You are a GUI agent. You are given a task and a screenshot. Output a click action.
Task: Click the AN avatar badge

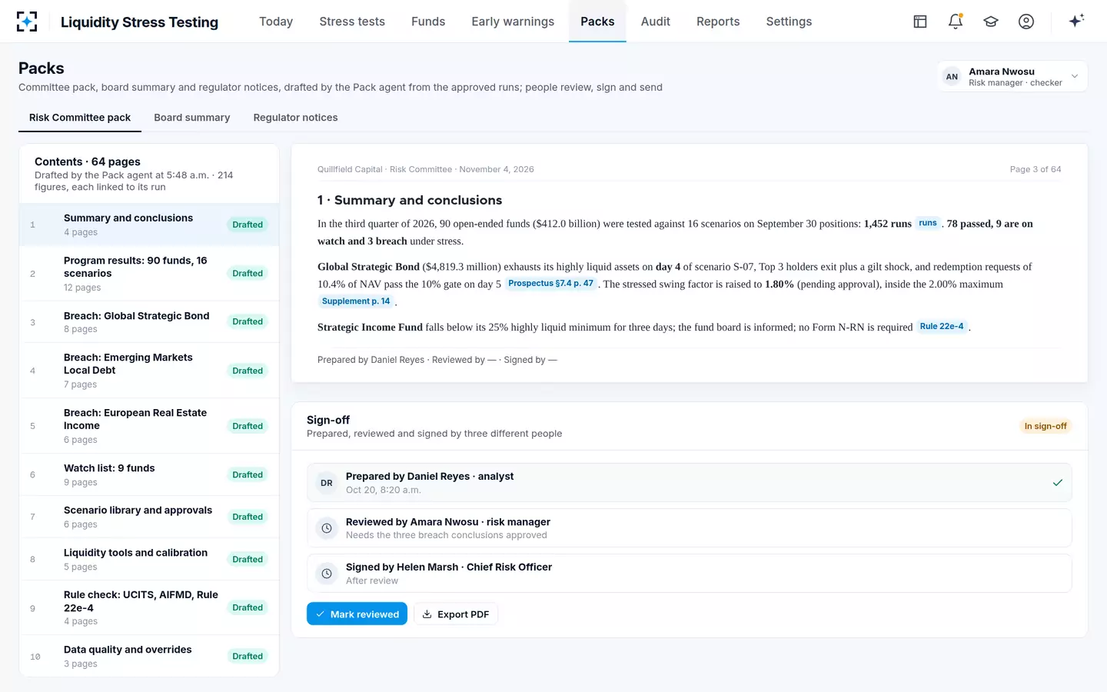tap(952, 76)
